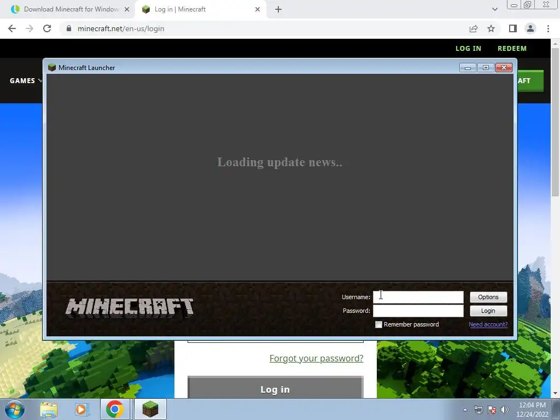Click the Chrome back arrow

[12, 28]
